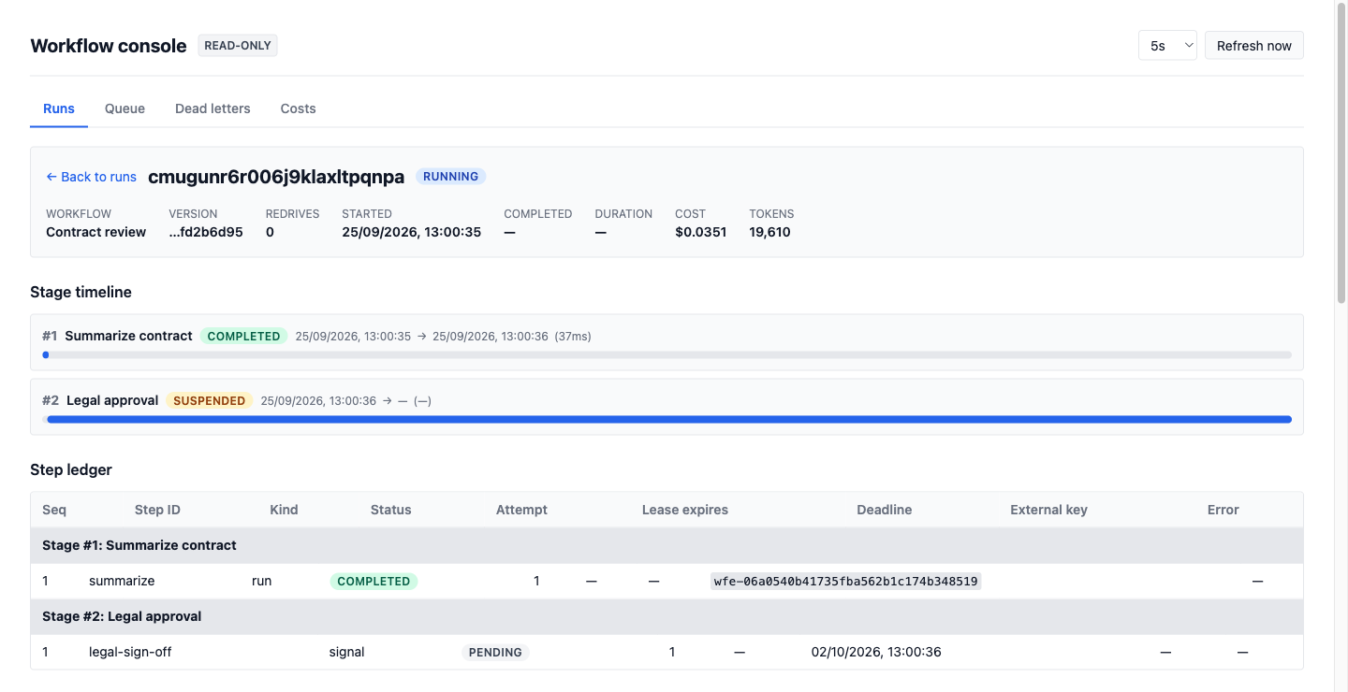Open the Costs tab
Viewport: 1348px width, 692px height.
click(x=298, y=108)
